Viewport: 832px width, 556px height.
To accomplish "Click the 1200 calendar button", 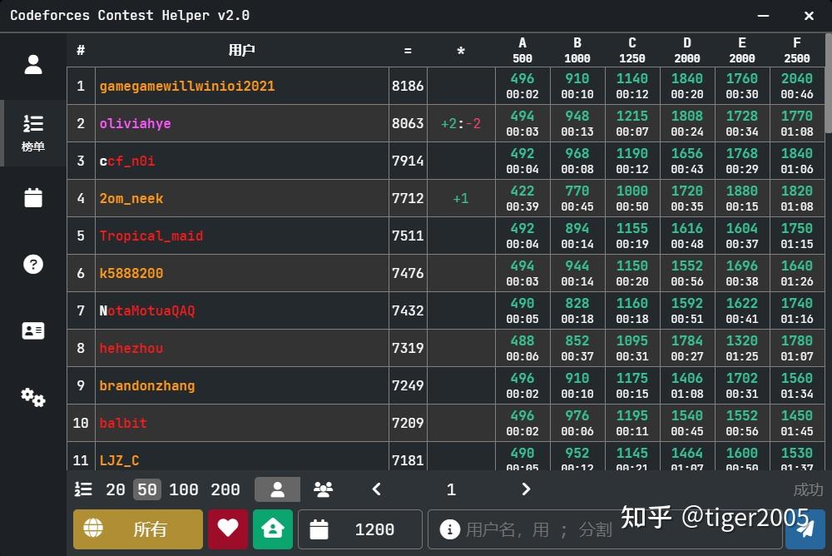I will [x=360, y=529].
